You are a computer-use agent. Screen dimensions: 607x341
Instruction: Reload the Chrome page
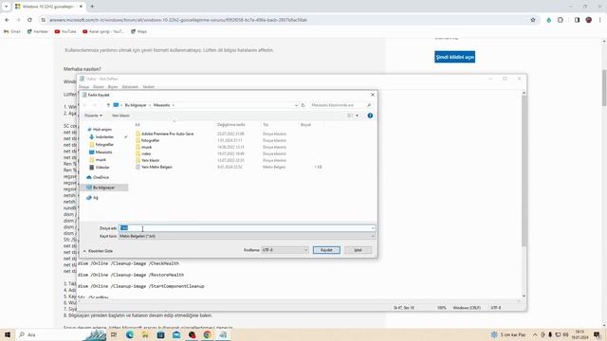(29, 20)
